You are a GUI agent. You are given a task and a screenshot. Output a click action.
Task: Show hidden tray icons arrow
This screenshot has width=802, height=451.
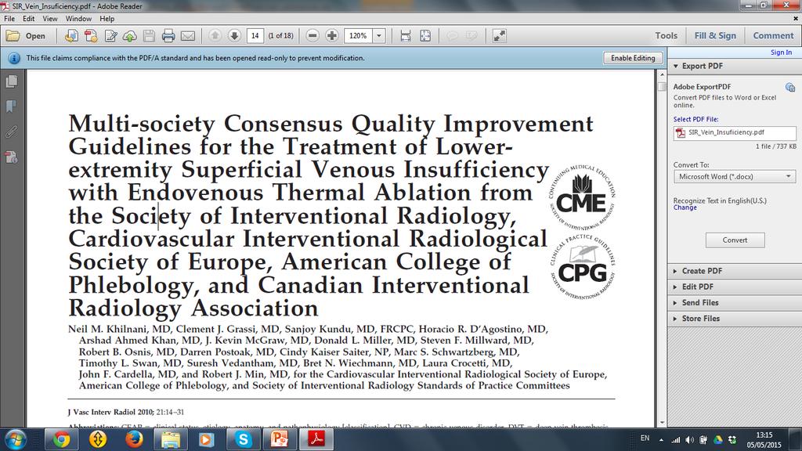pyautogui.click(x=661, y=440)
